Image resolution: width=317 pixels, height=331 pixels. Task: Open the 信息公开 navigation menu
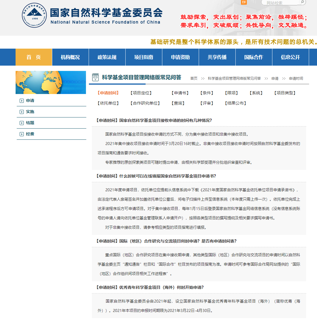[291, 57]
